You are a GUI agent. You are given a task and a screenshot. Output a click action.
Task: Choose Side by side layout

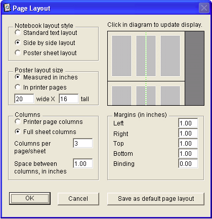(45, 43)
